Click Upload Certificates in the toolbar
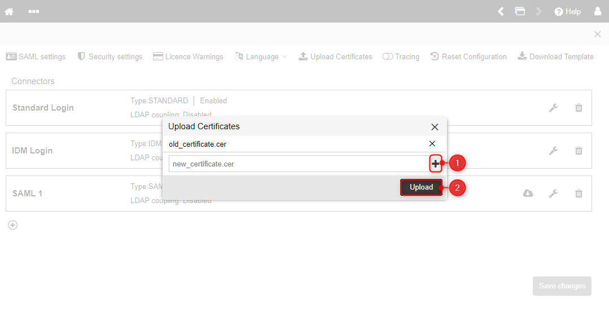The width and height of the screenshot is (609, 316). click(335, 56)
